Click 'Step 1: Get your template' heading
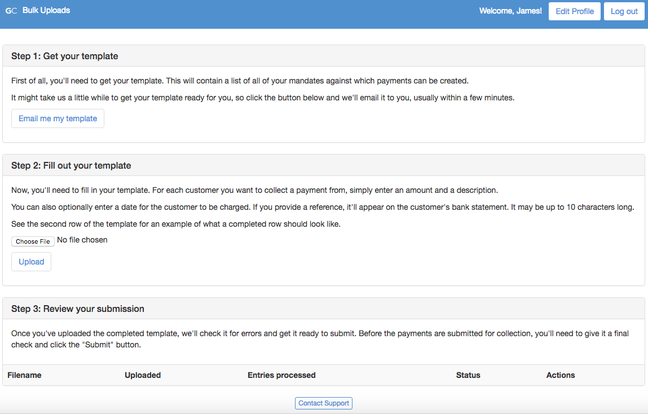Image resolution: width=648 pixels, height=414 pixels. coord(64,56)
